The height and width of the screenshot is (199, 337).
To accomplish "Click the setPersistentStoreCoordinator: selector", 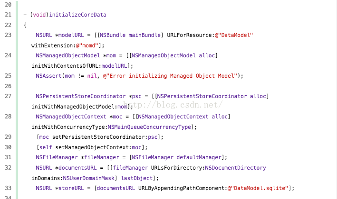I will point(100,137).
